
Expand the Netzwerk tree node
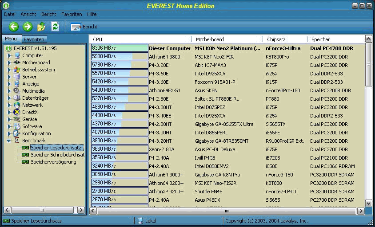pyautogui.click(x=9, y=105)
